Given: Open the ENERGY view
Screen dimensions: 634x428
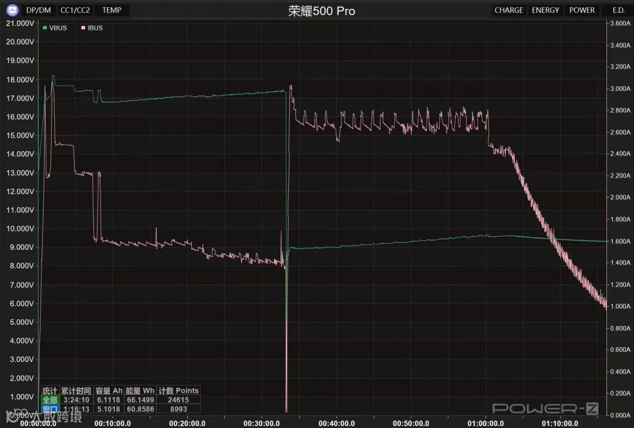Looking at the screenshot, I should pyautogui.click(x=545, y=10).
